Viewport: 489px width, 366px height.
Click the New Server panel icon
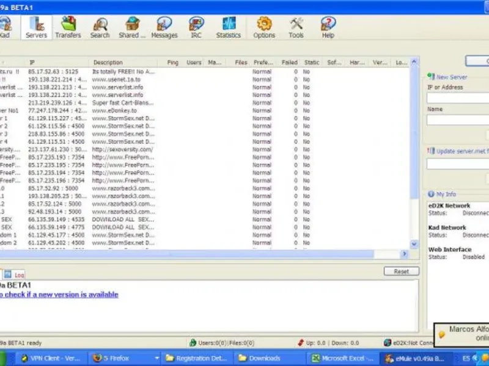pyautogui.click(x=431, y=76)
